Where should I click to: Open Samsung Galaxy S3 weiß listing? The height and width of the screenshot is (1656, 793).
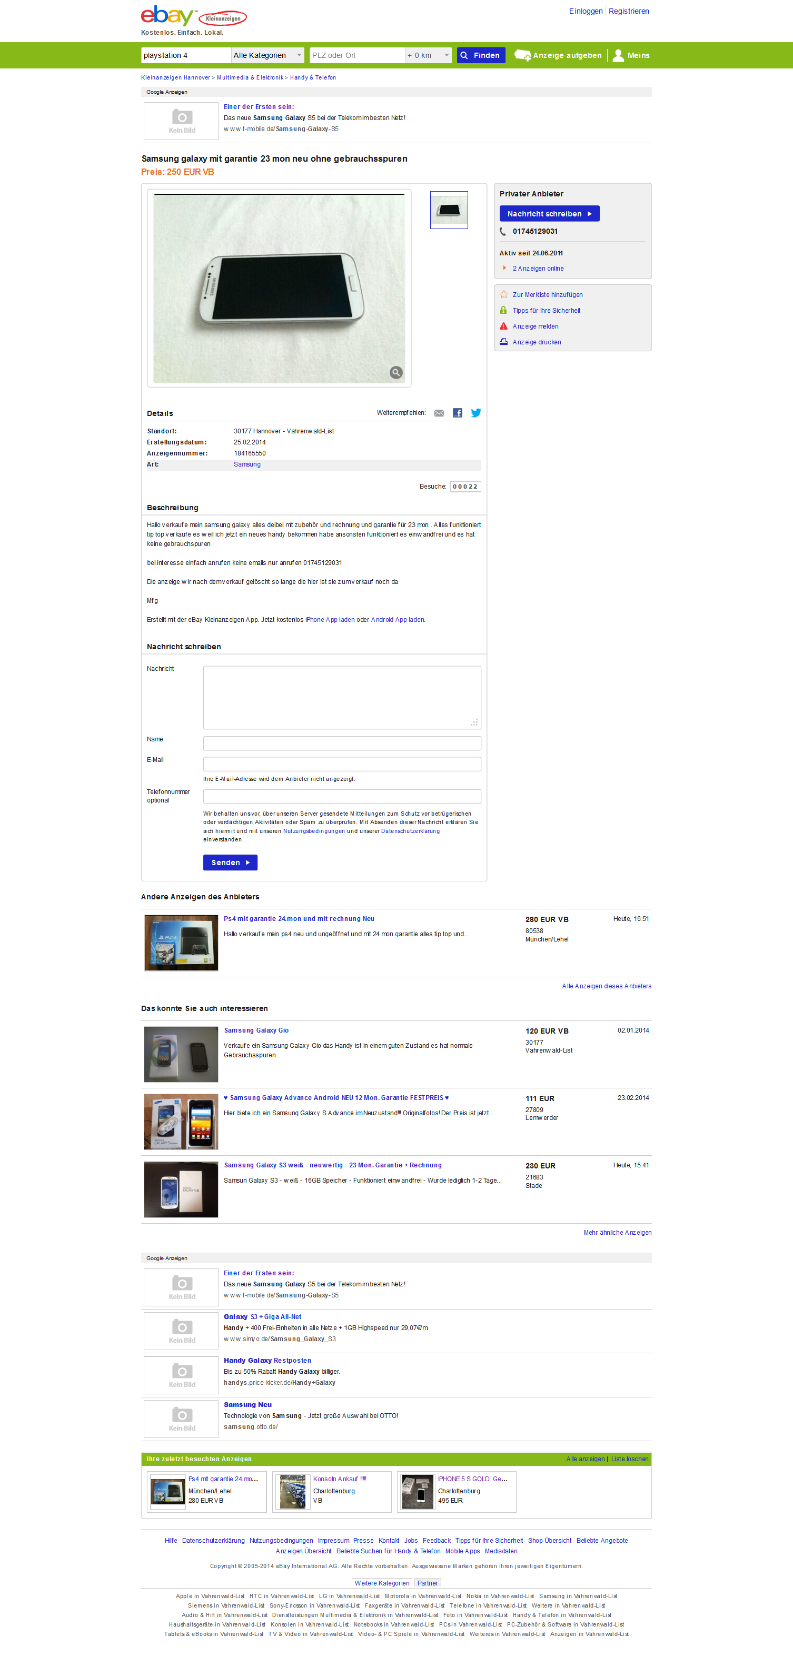coord(332,1165)
